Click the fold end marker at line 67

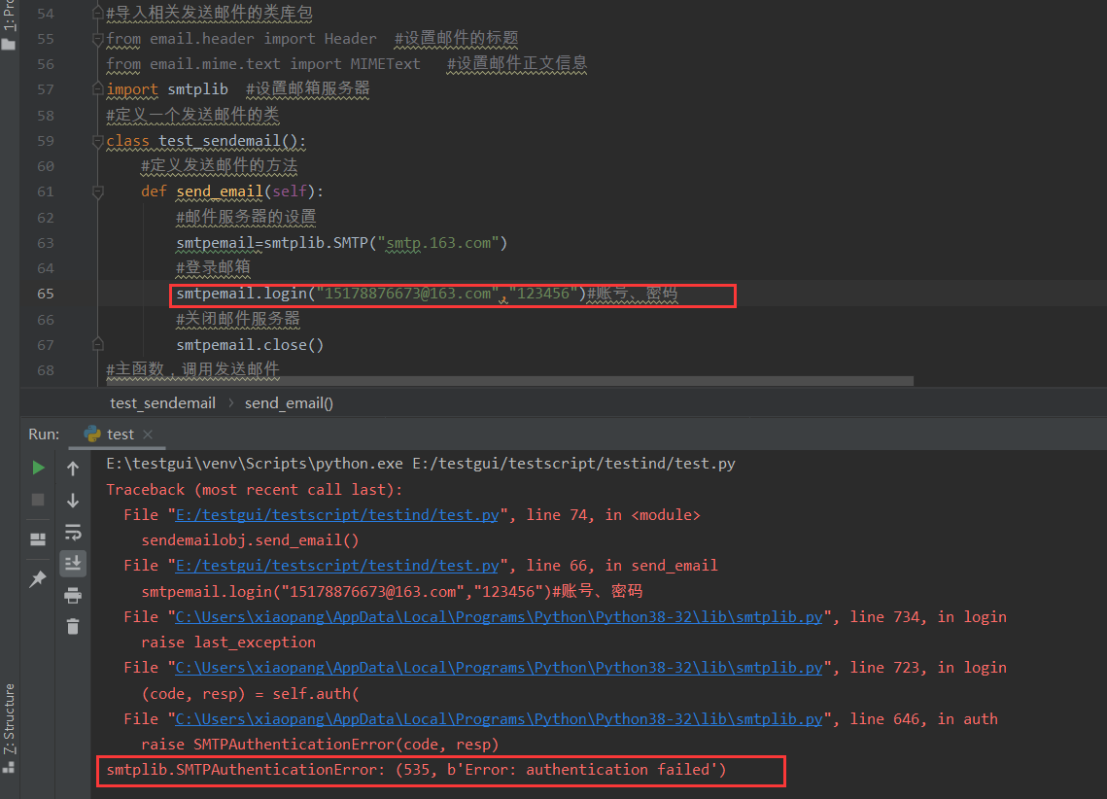[98, 344]
